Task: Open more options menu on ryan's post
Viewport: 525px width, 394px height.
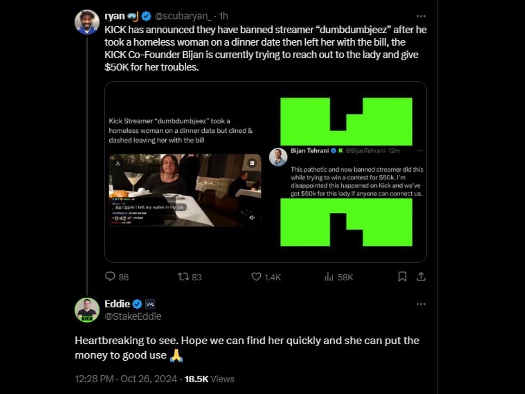Action: pyautogui.click(x=421, y=16)
